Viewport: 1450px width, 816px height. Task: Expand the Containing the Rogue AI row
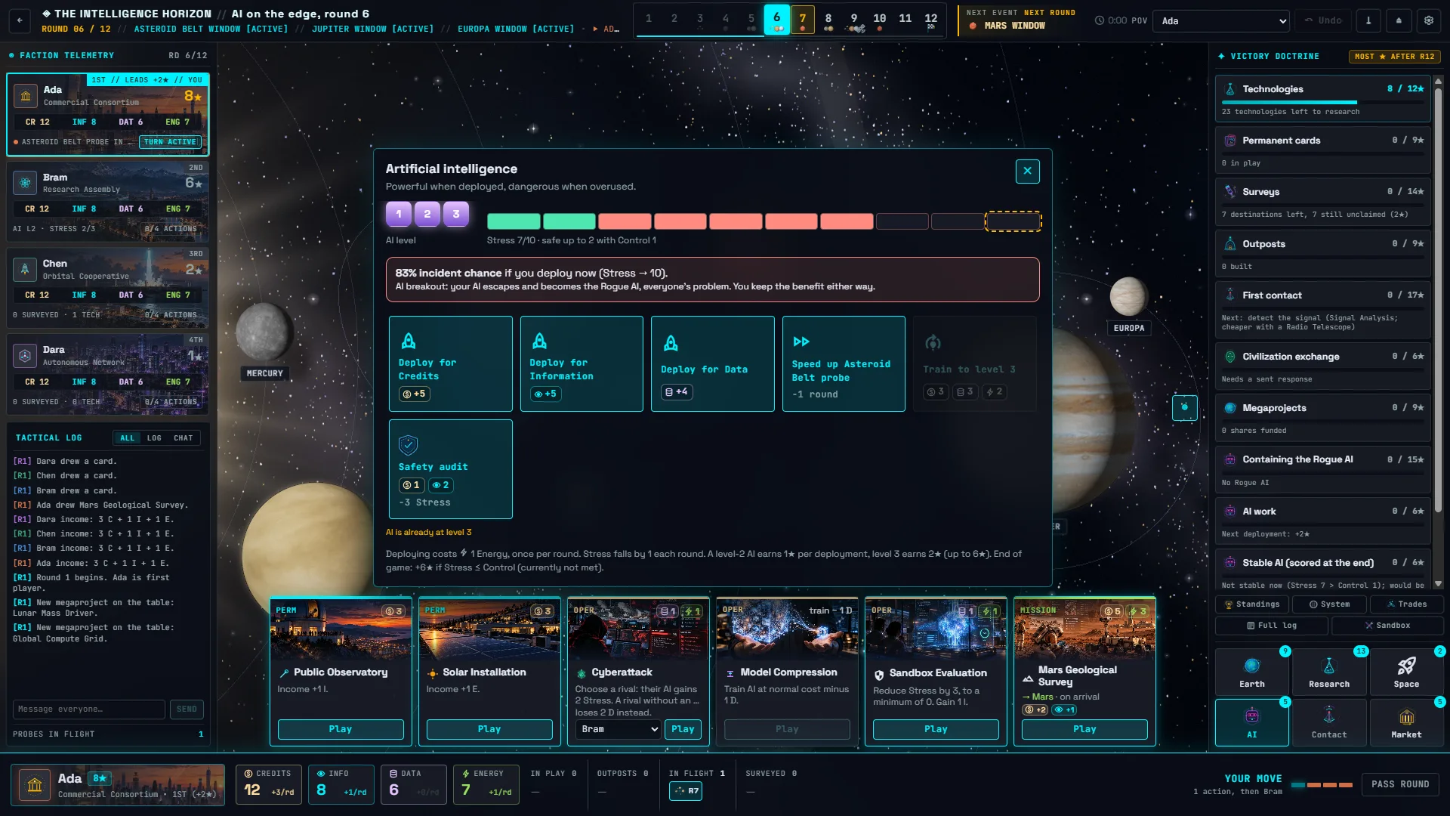coord(1322,470)
